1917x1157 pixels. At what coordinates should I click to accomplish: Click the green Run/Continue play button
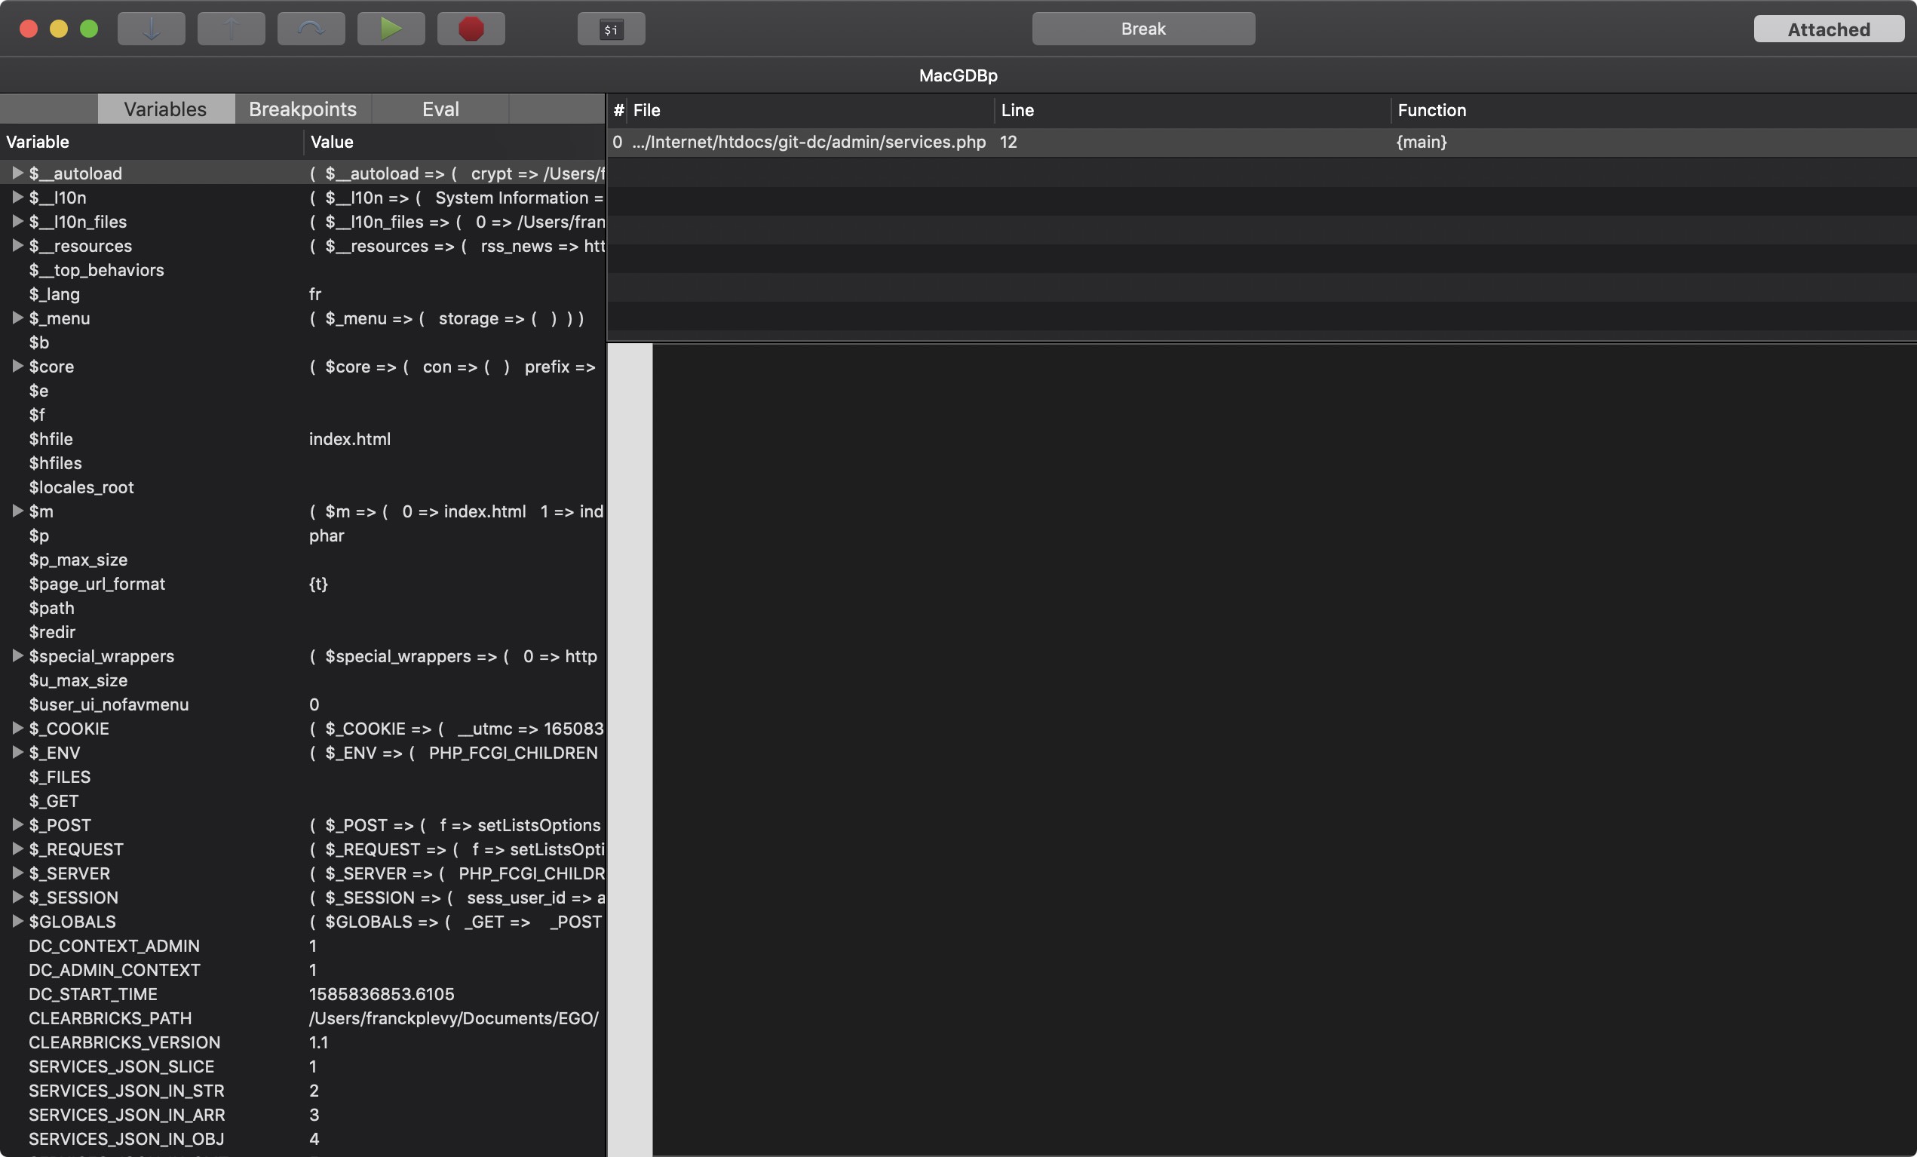tap(391, 29)
